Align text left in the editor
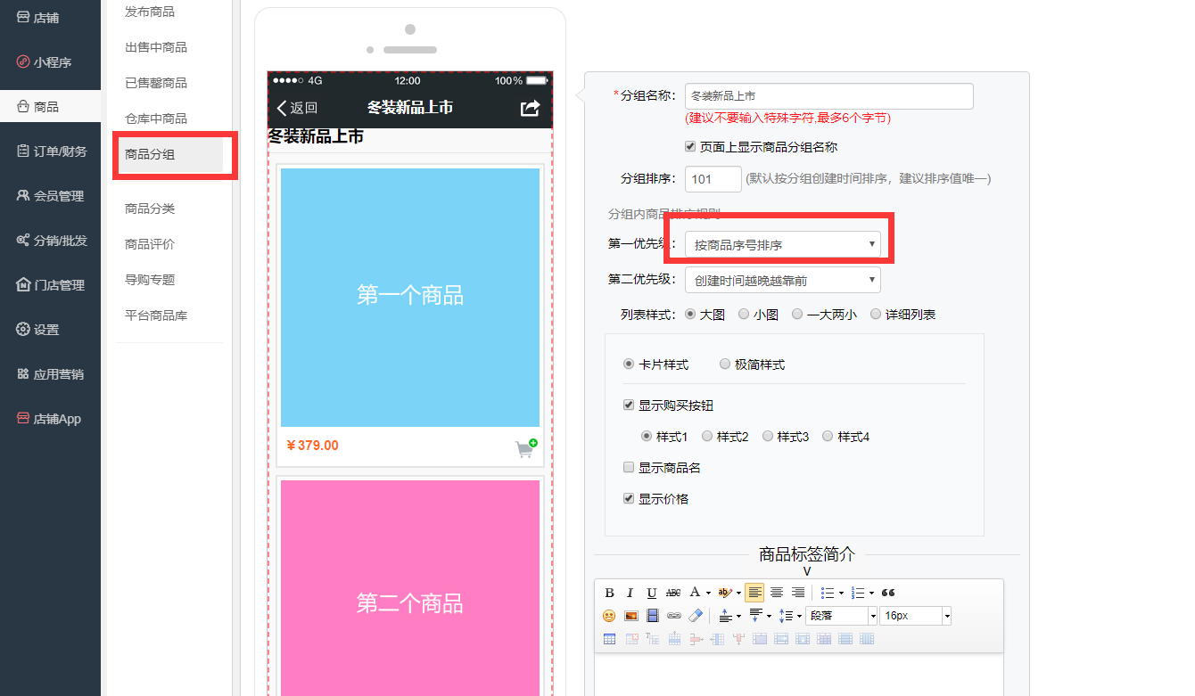The image size is (1195, 696). (x=754, y=593)
